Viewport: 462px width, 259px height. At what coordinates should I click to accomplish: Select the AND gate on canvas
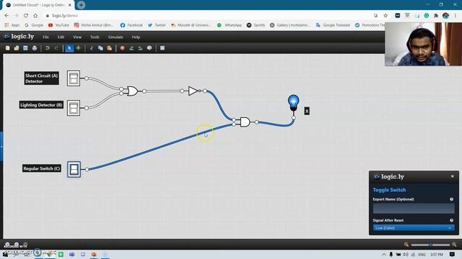[x=245, y=122]
